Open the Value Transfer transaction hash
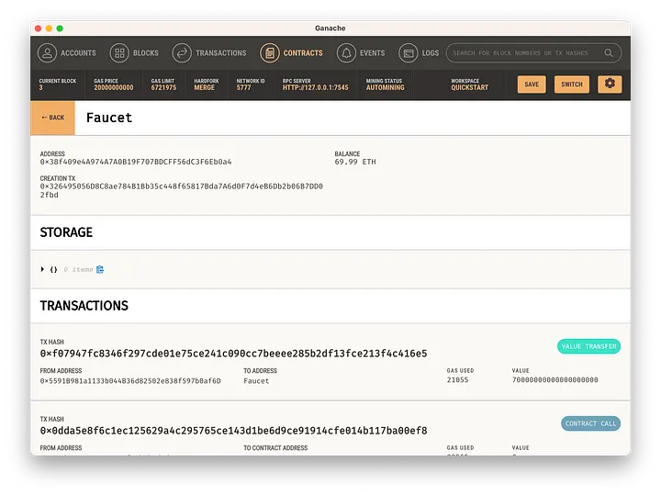This screenshot has width=661, height=496. point(233,354)
